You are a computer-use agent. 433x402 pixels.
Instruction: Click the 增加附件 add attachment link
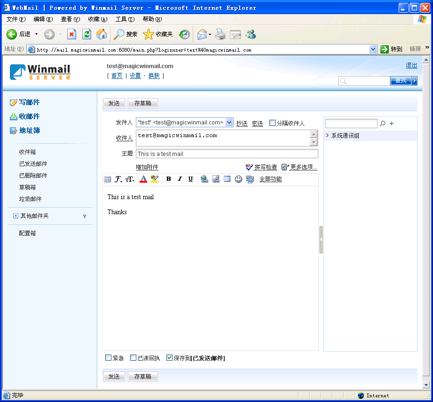click(x=147, y=167)
